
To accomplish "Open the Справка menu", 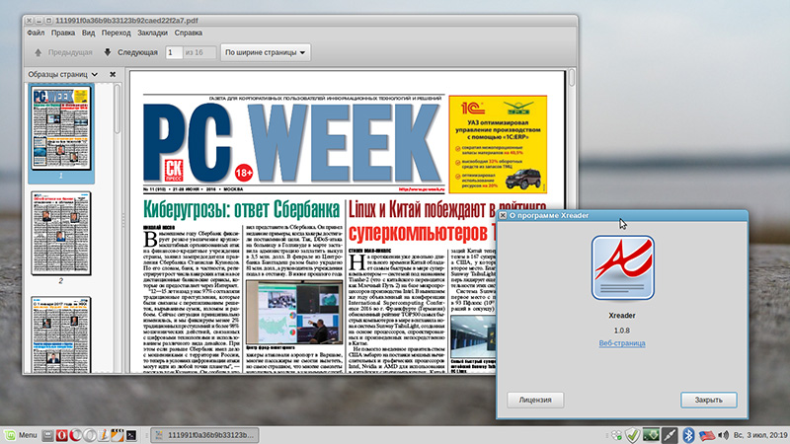I will coord(189,33).
